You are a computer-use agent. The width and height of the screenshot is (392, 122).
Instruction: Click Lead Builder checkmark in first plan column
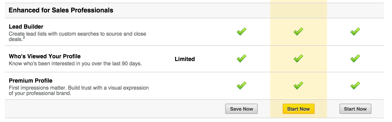pos(241,32)
